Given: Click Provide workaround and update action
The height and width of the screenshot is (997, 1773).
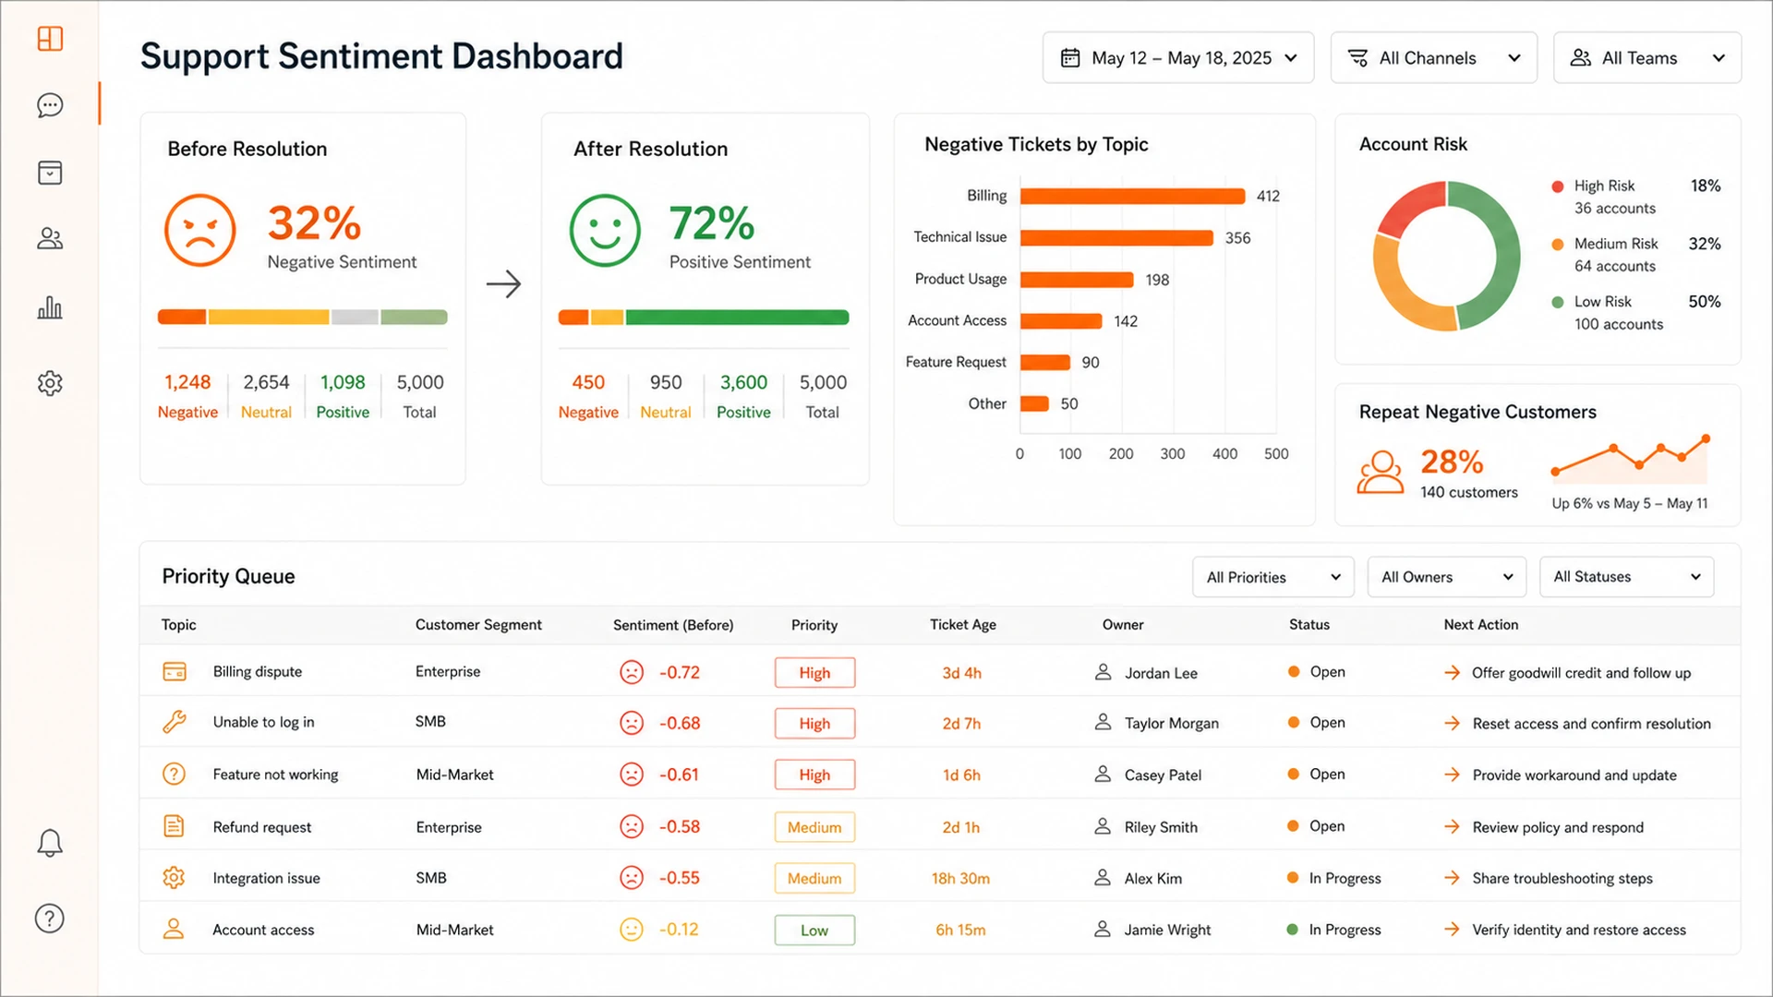Looking at the screenshot, I should 1574,775.
